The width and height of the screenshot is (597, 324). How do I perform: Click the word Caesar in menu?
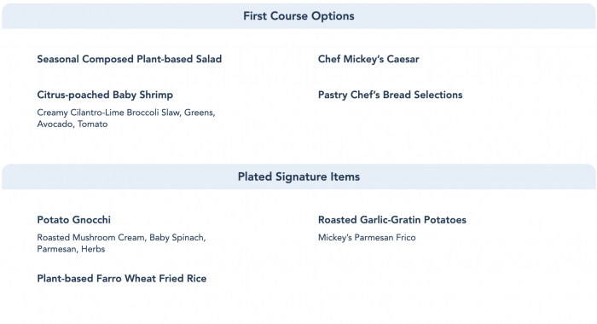pyautogui.click(x=403, y=59)
